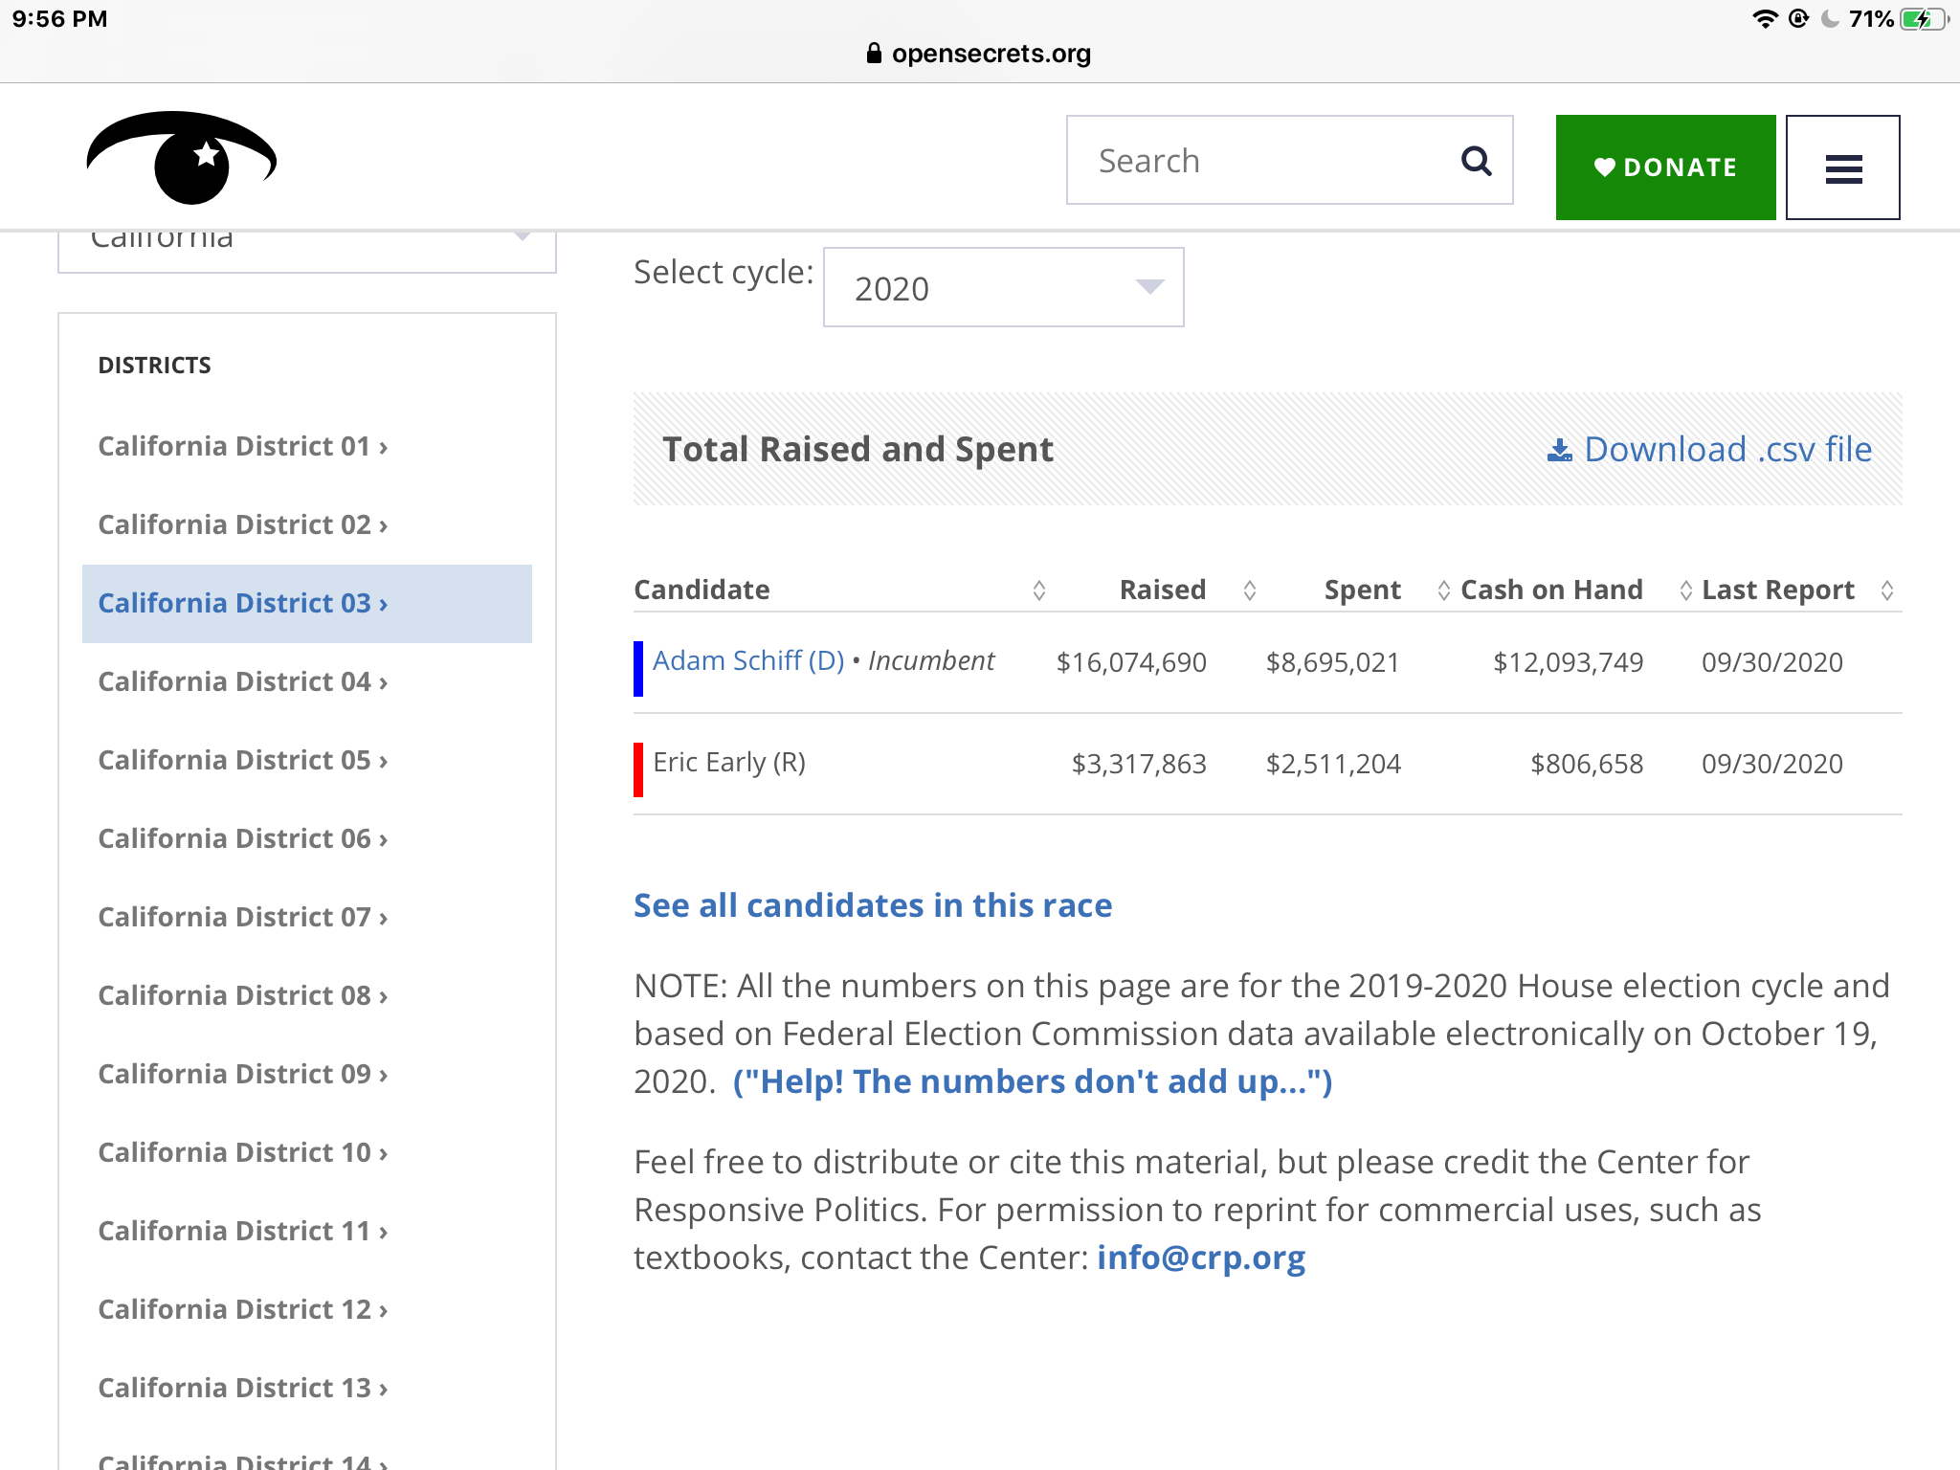Click Adam Schiff cash on hand $12,093,749
Screen dimensions: 1960x1470
1569,662
